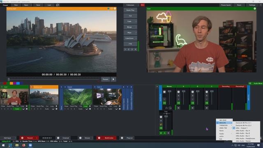263x148 pixels.
Task: Open the Fade transition dropdown arrow
Action: (136, 21)
